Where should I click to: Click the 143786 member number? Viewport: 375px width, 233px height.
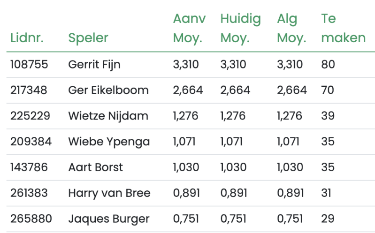click(29, 167)
